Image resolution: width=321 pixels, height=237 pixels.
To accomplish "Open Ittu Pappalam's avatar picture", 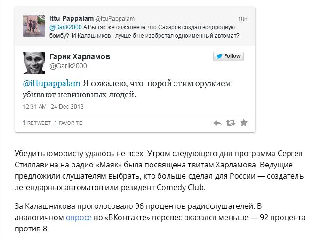I will 34,26.
